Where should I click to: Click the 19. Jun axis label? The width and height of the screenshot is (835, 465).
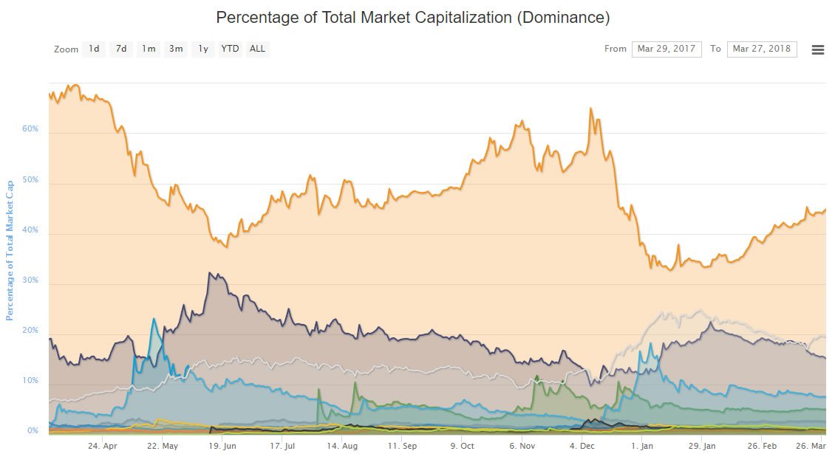222,446
